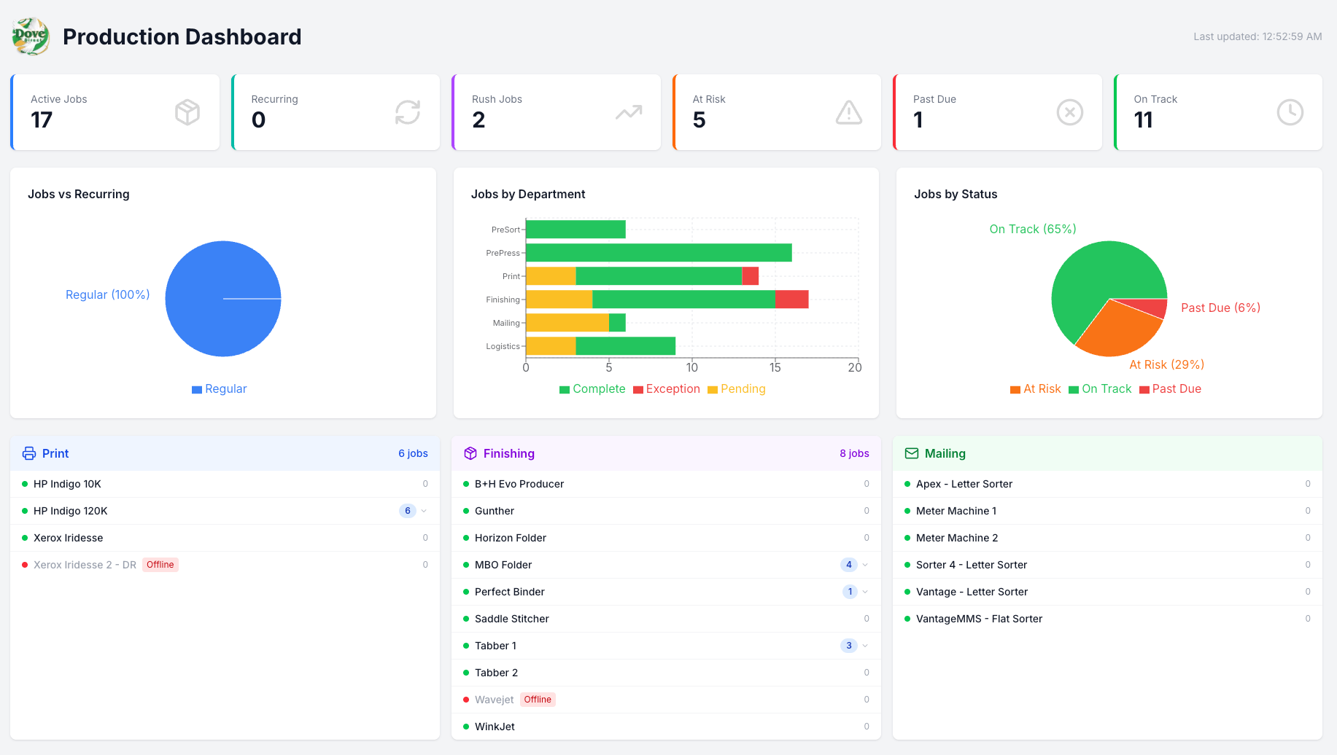Toggle the Pending legend entry

[x=737, y=389]
